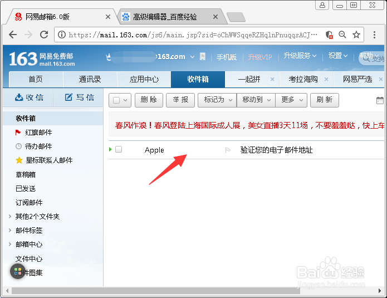Open the floating apps grid icon
Viewport: 387px width, 298px height.
tap(18, 271)
